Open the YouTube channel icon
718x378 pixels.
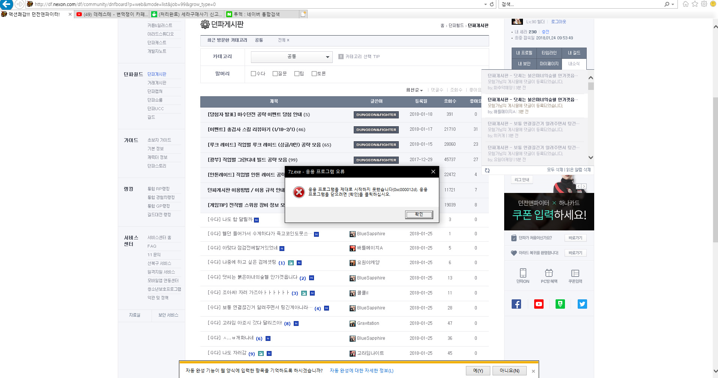tap(539, 304)
